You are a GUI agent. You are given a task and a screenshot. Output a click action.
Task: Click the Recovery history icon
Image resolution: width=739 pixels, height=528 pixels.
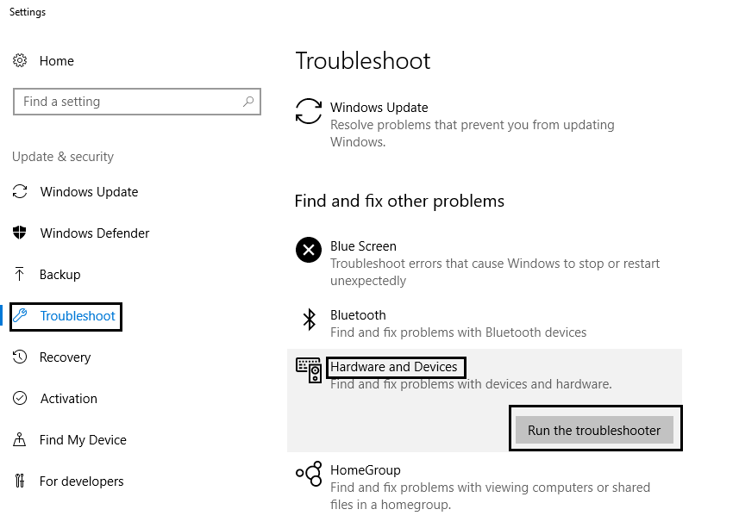pos(20,357)
